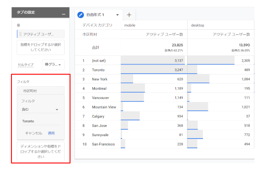278x169 pixels.
Task: Click the デバイス カテゴリ header
Action: click(x=97, y=25)
